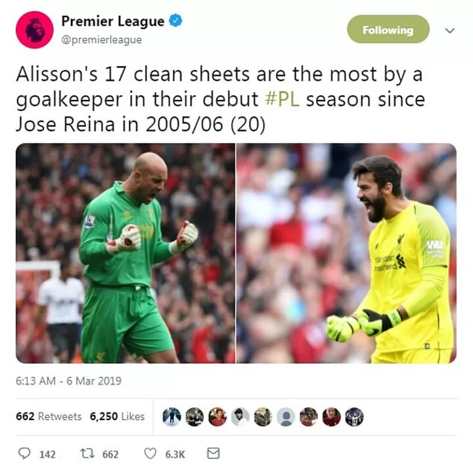
Task: Click the blue verified badge
Action: [175, 20]
